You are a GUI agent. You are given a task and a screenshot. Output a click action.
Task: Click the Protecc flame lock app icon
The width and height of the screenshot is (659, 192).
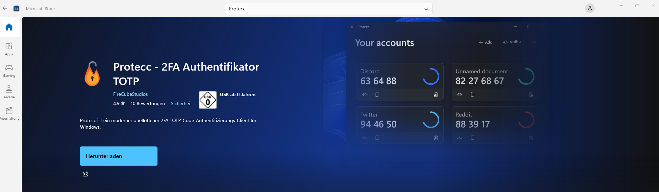point(92,74)
